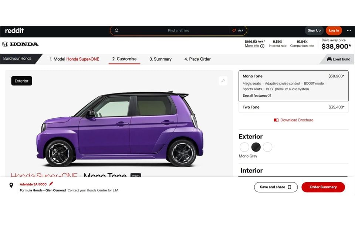Click the Exterior section heading in options panel

coord(251,137)
